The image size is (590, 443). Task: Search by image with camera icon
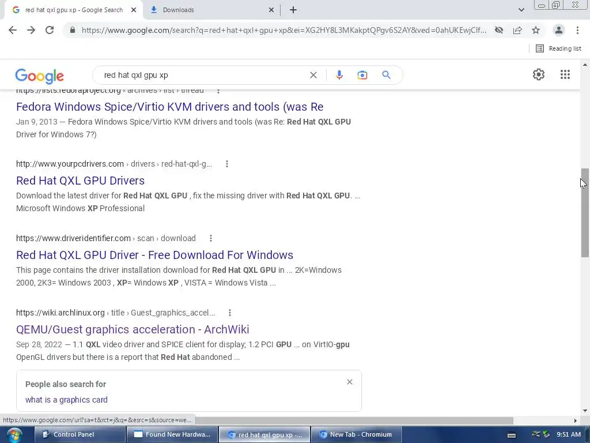click(x=362, y=75)
